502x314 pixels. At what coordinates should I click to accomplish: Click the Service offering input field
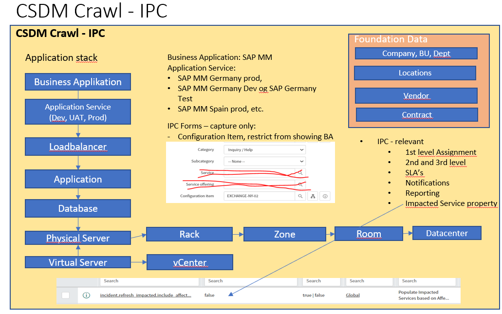coord(259,185)
